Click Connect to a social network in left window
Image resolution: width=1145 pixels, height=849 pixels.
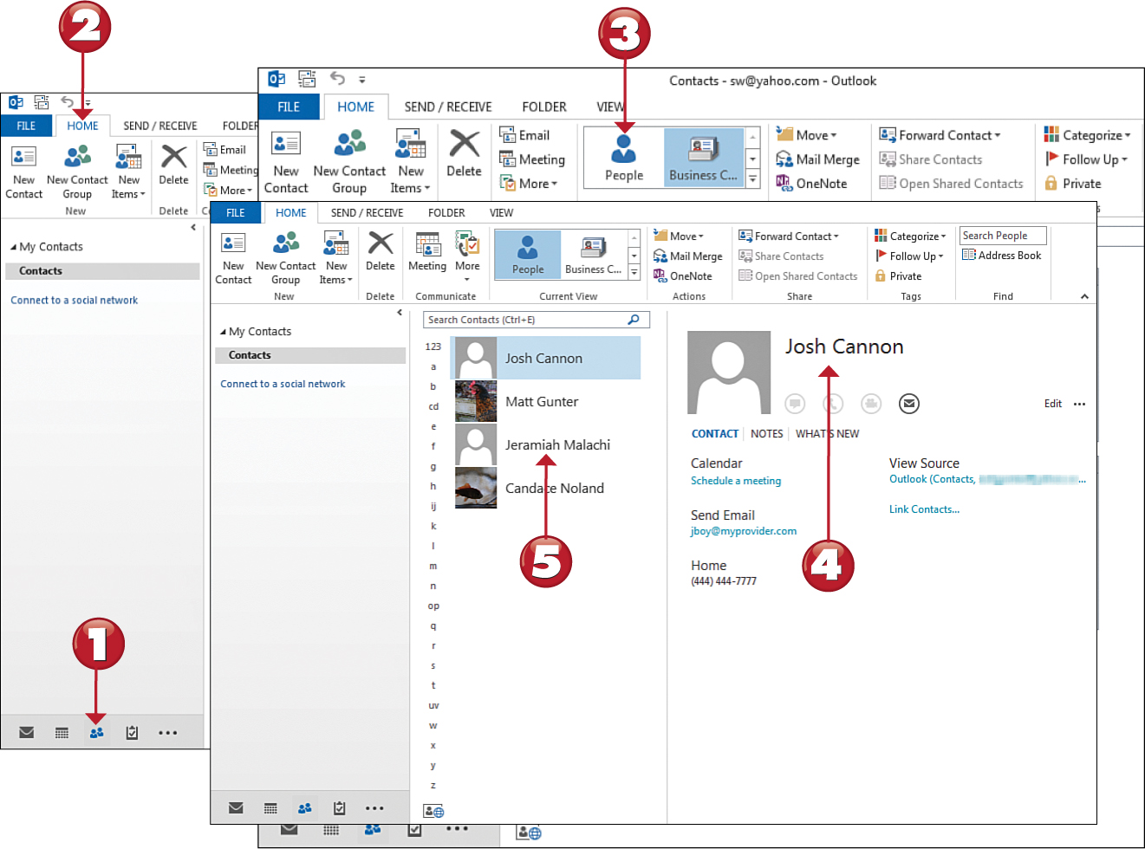(75, 300)
